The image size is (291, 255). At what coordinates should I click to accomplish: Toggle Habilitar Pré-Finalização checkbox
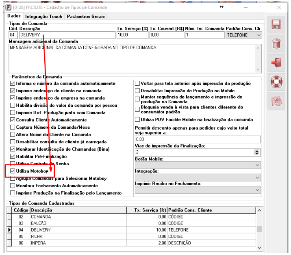pyautogui.click(x=13, y=156)
